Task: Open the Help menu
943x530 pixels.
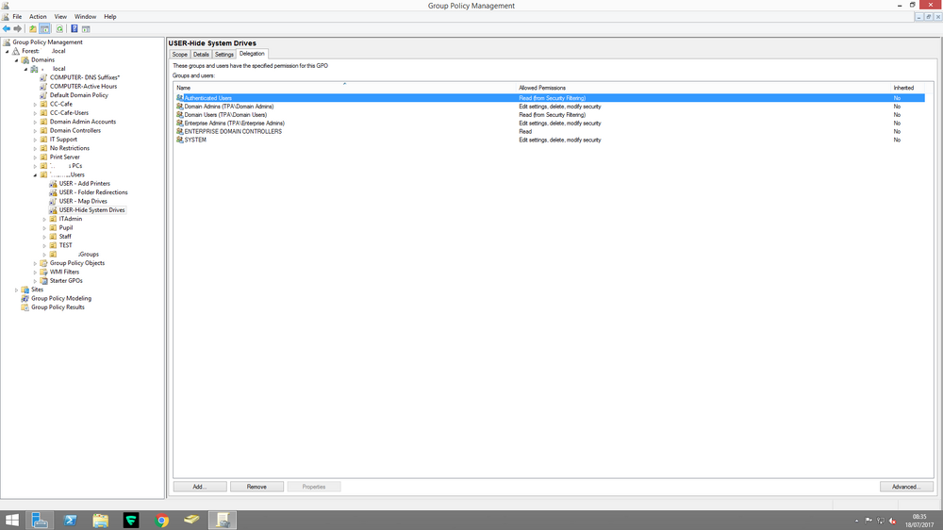Action: coord(110,17)
